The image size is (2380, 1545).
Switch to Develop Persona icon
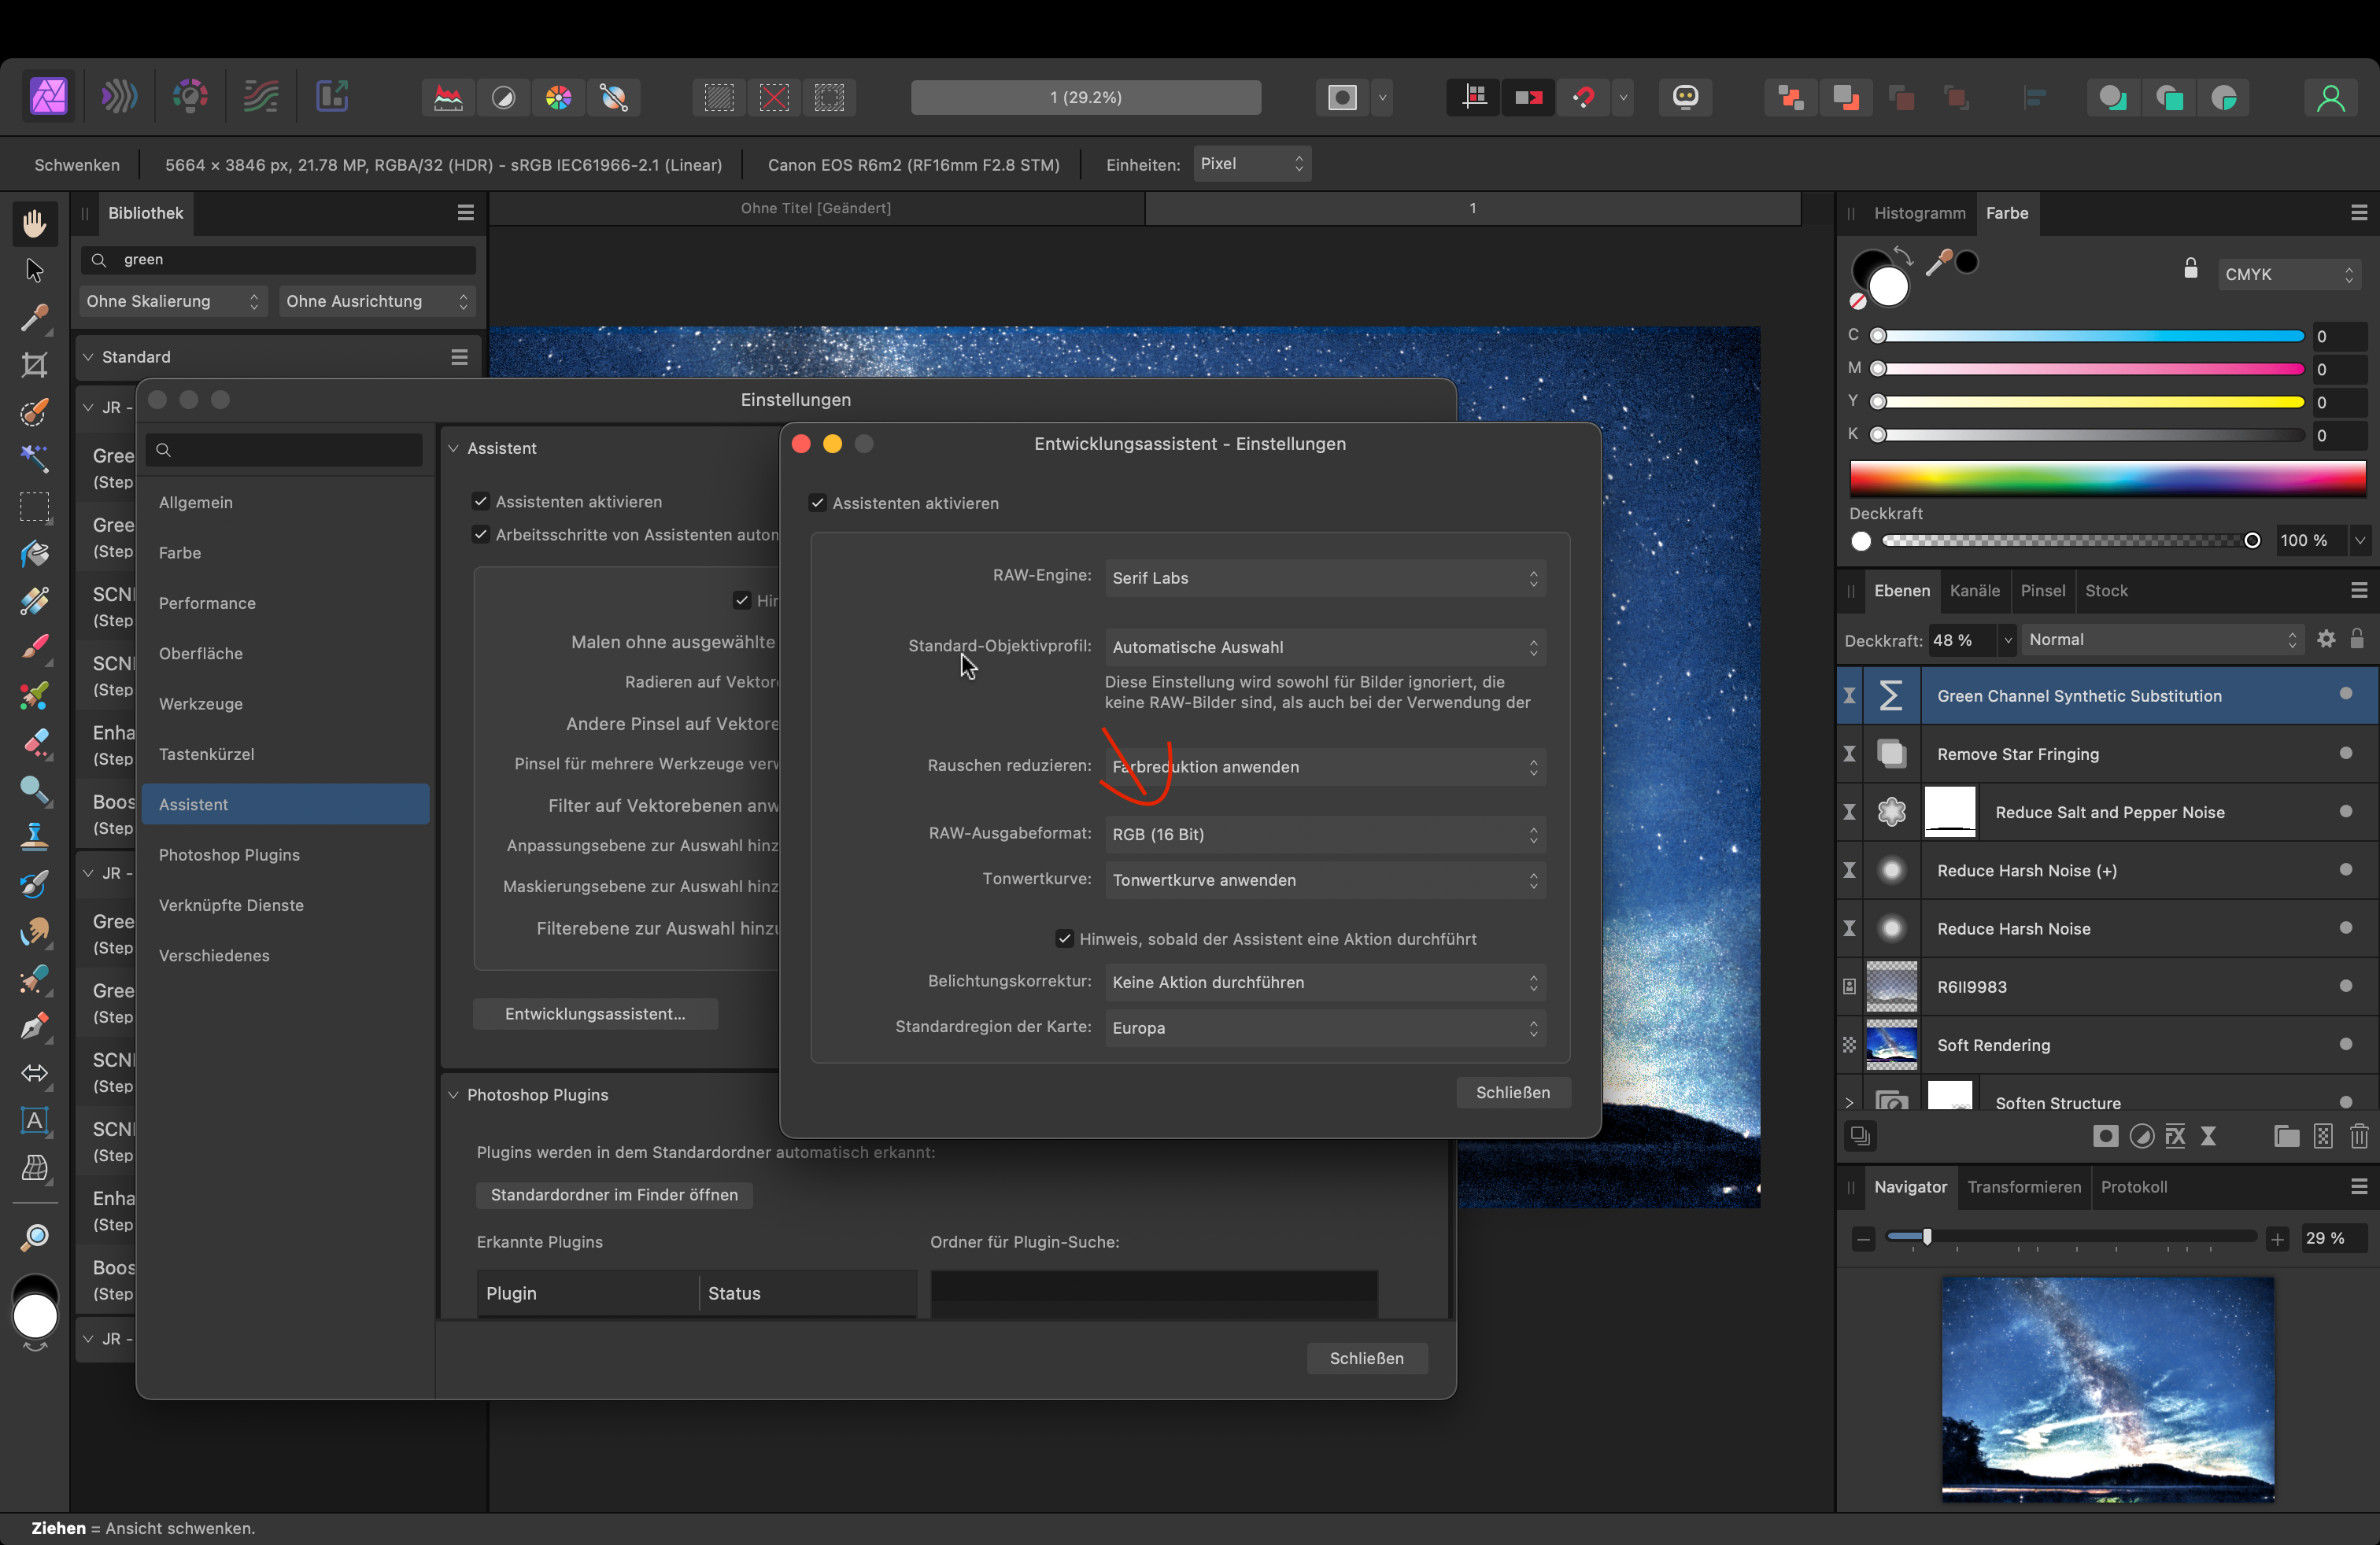190,97
